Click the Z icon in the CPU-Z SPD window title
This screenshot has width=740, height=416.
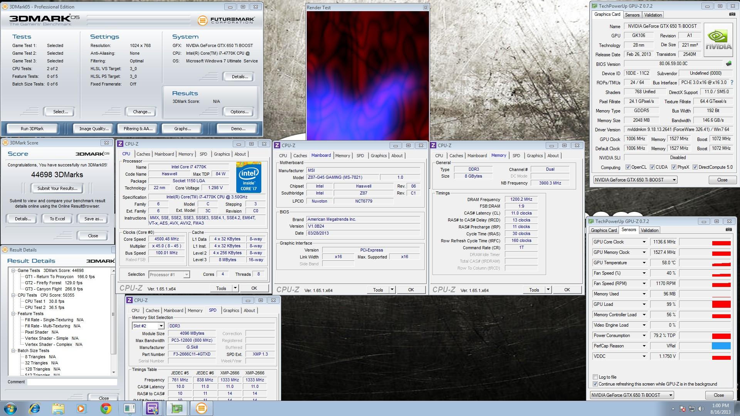point(129,300)
